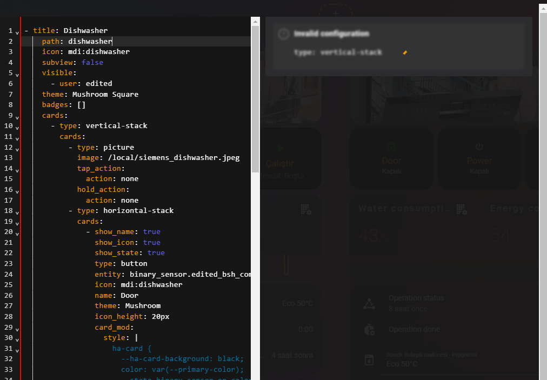547x380 pixels.
Task: Click line number 13 in the gutter
Action: click(x=8, y=158)
